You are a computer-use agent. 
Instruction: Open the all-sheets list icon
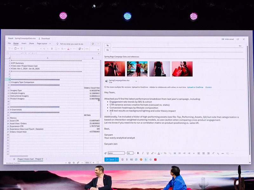coord(14,159)
